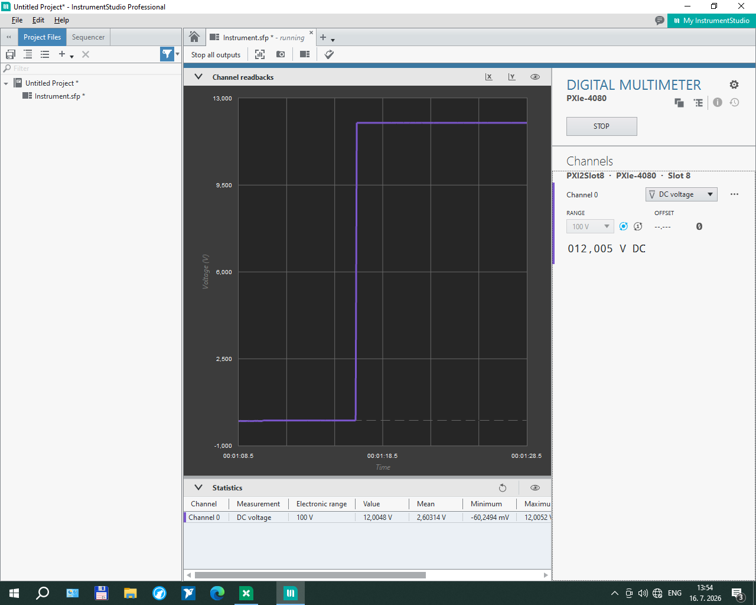Open the panel layout icon in toolbar
Viewport: 756px width, 605px height.
pyautogui.click(x=305, y=54)
